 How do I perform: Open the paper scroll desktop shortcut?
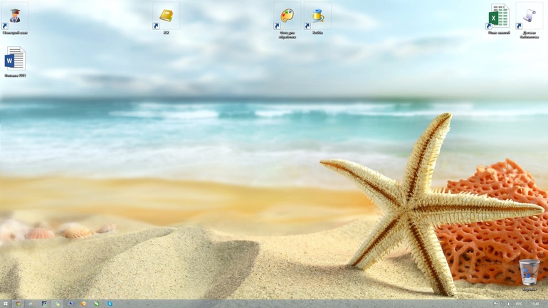[x=529, y=20]
